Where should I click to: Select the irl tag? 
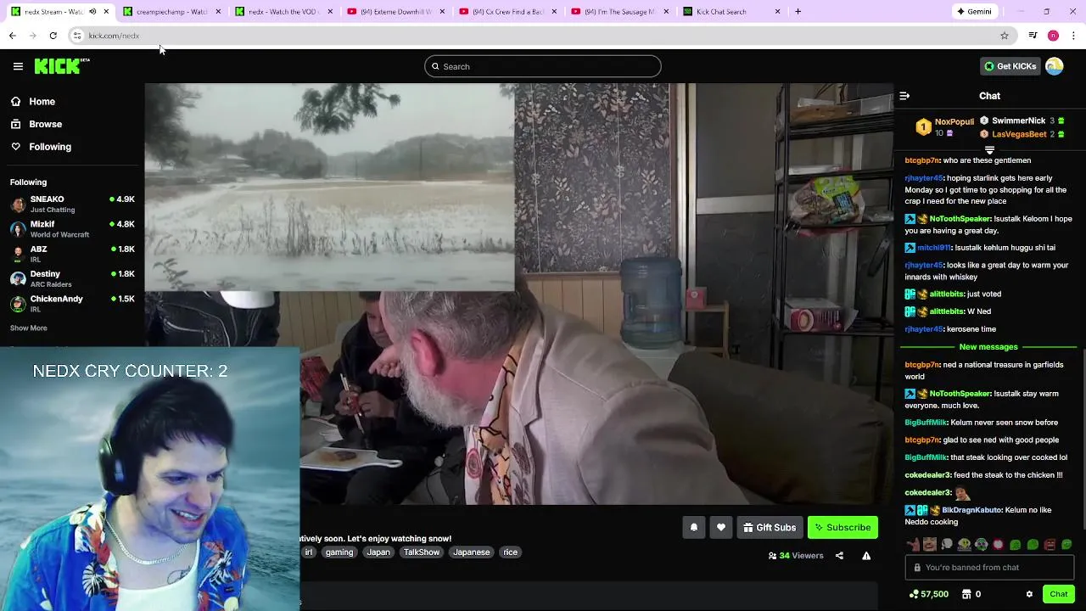click(308, 552)
